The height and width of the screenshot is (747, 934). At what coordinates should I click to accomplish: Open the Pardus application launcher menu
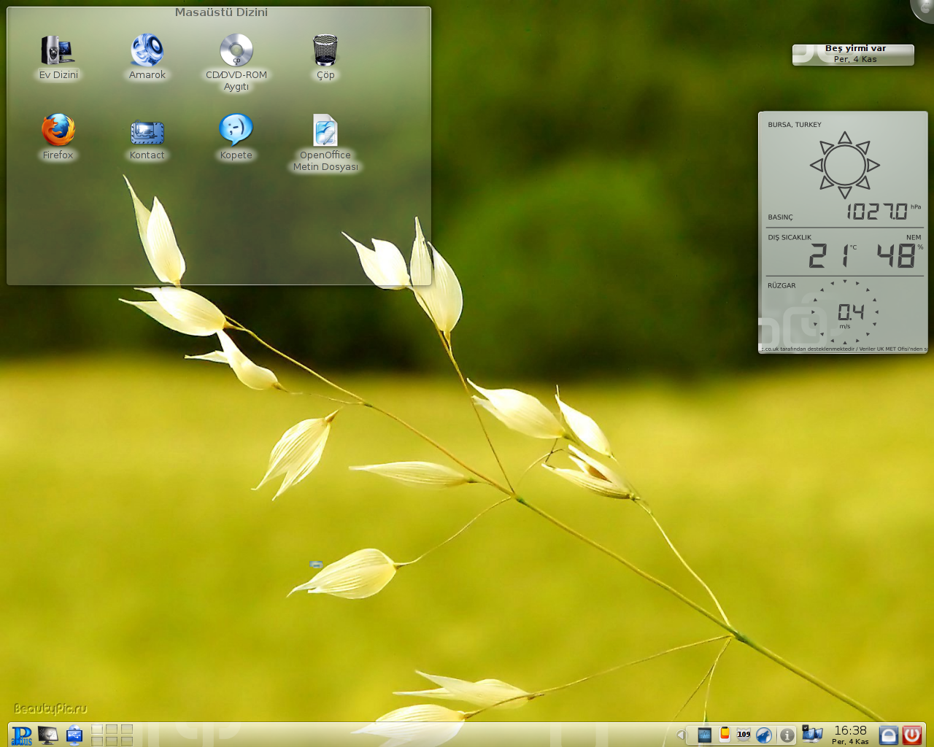click(22, 735)
